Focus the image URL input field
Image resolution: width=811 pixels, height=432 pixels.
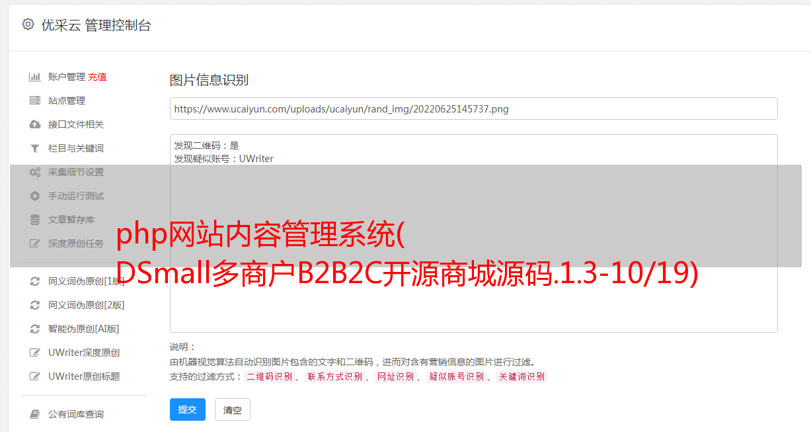click(x=473, y=108)
